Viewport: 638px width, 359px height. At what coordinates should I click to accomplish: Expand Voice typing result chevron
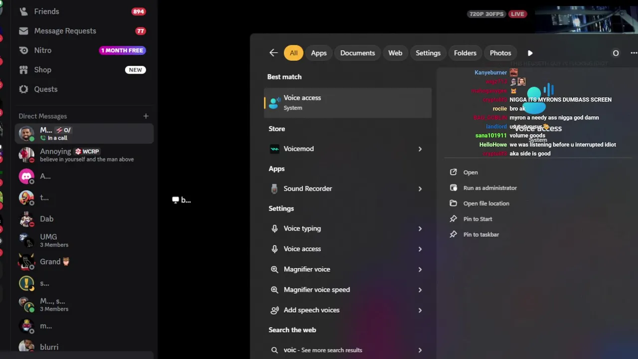[420, 228]
